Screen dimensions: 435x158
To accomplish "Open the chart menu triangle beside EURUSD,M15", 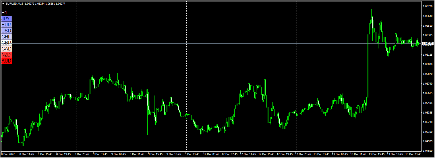I will 3,3.
